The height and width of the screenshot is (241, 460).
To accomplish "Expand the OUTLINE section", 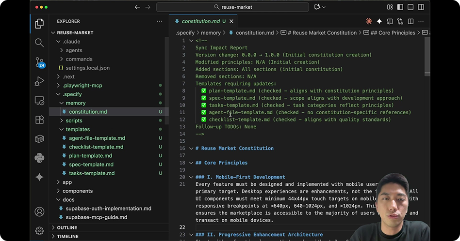I will [x=67, y=227].
